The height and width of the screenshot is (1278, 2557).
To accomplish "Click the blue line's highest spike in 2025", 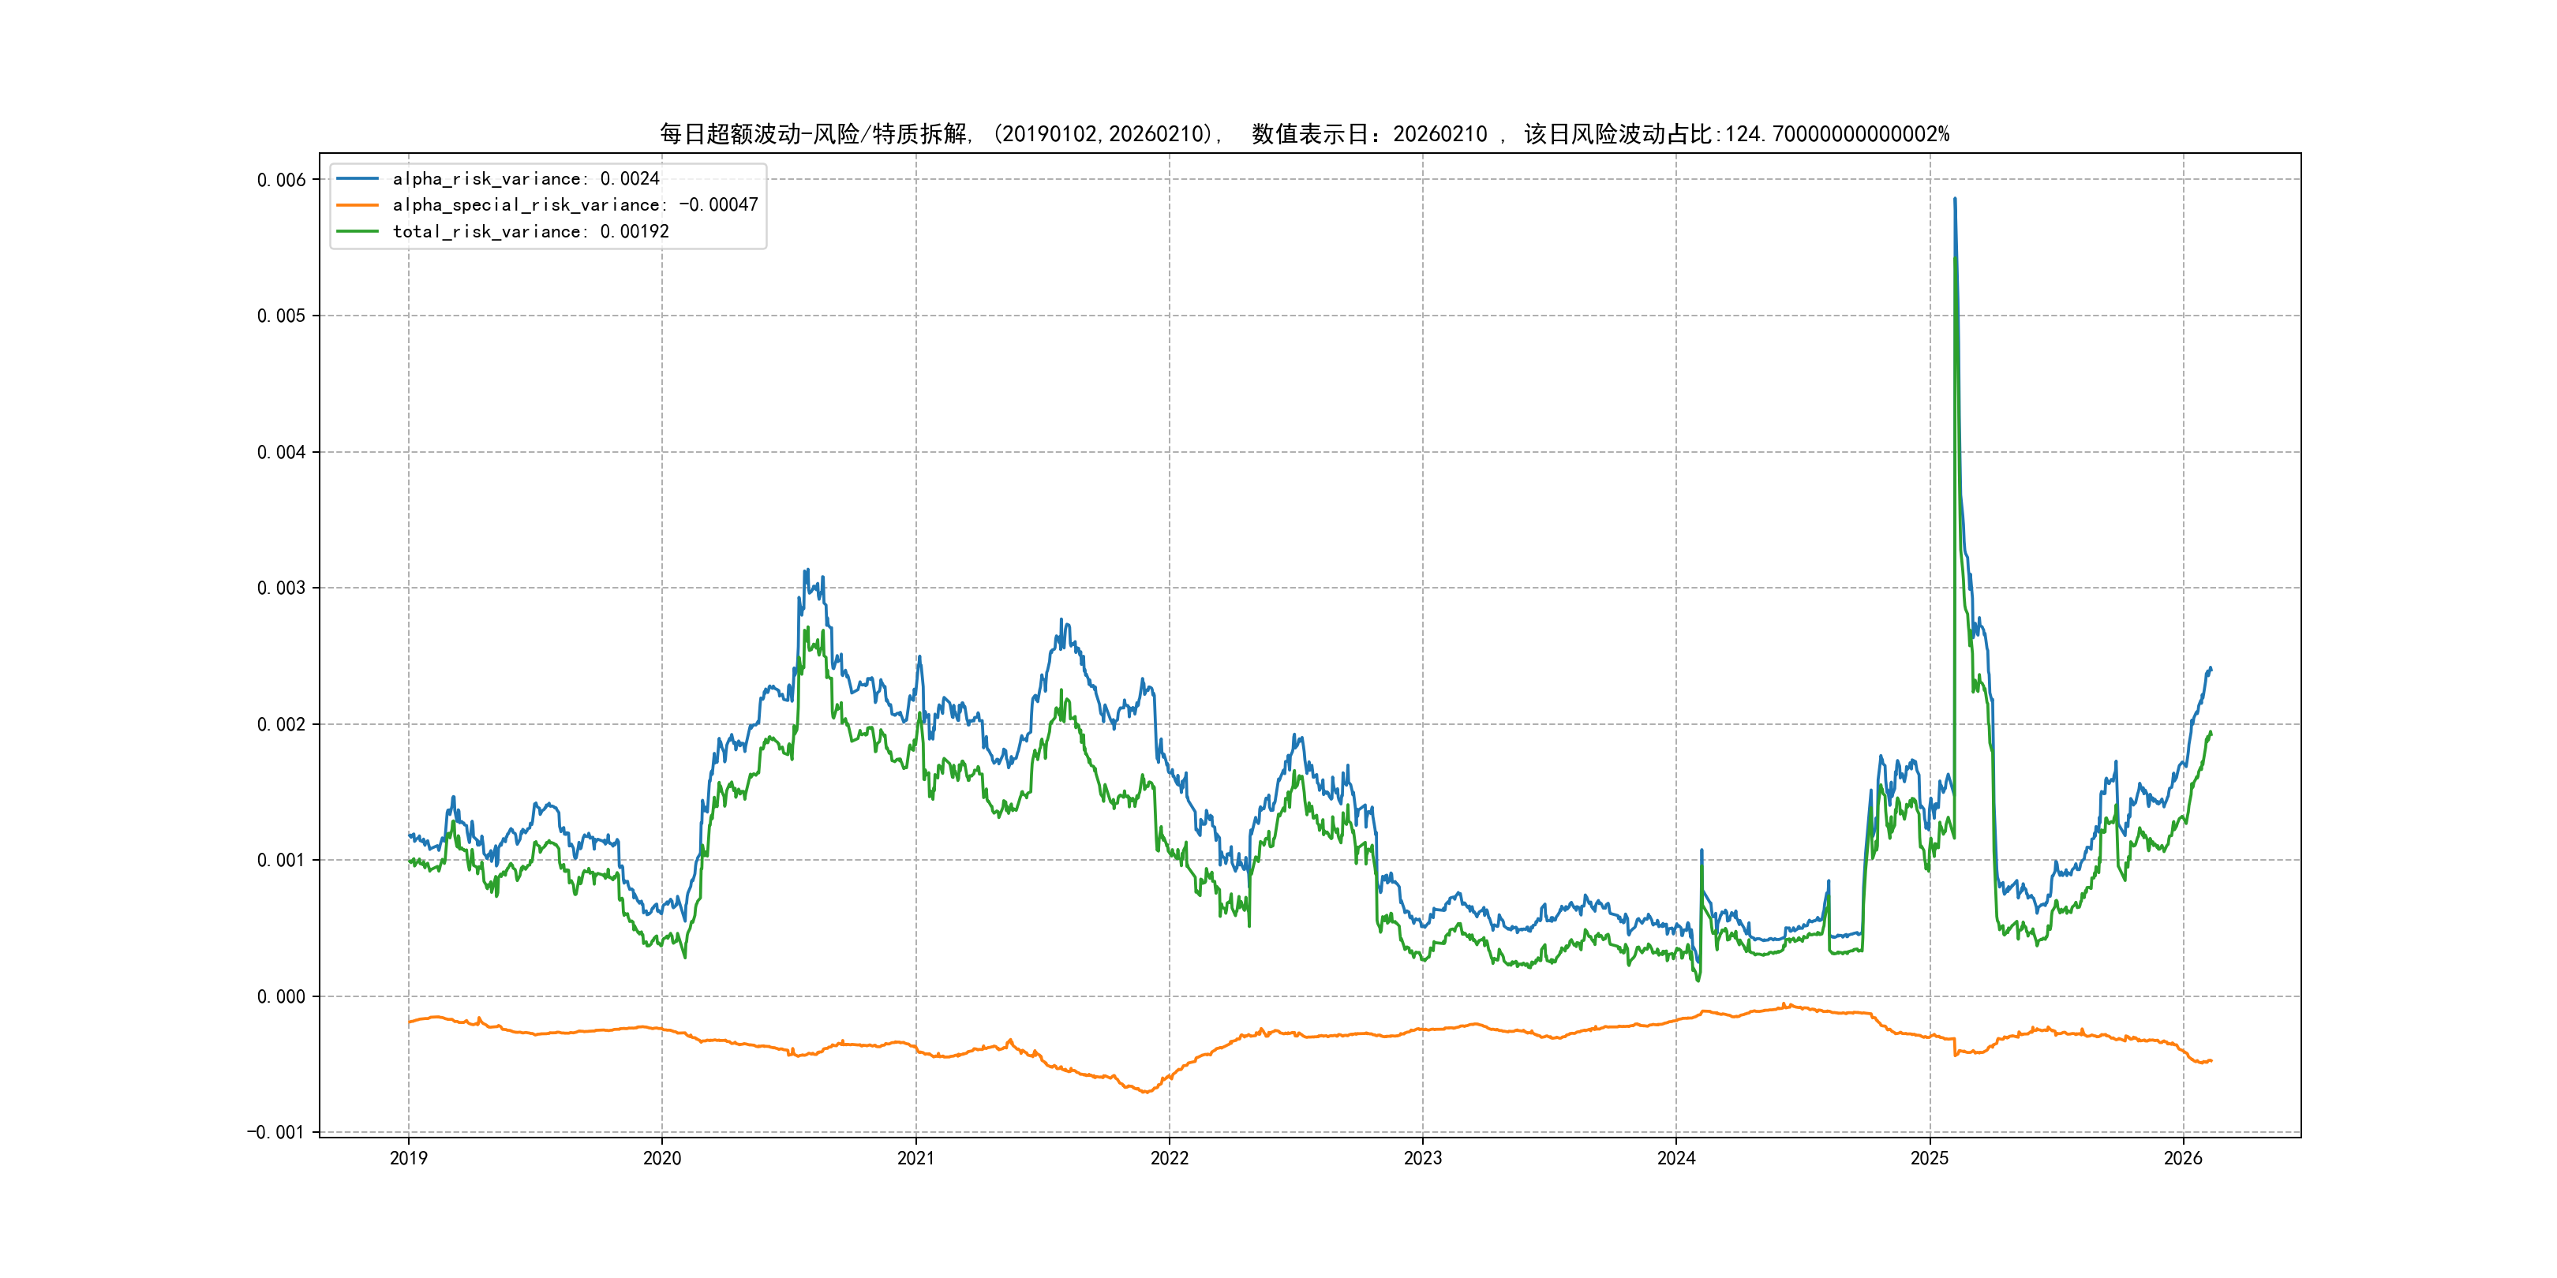I will coord(1955,200).
